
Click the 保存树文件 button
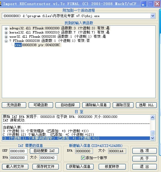point(46,167)
